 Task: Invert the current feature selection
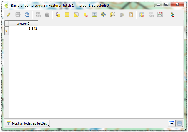tap(76, 15)
